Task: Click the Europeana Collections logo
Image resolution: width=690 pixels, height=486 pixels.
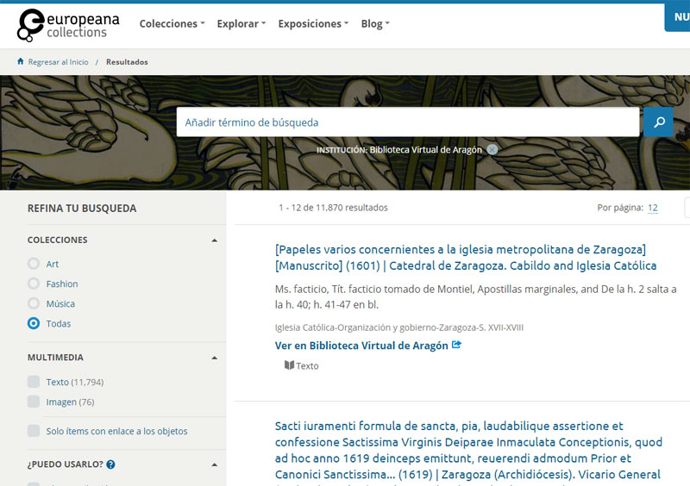Action: click(x=68, y=25)
